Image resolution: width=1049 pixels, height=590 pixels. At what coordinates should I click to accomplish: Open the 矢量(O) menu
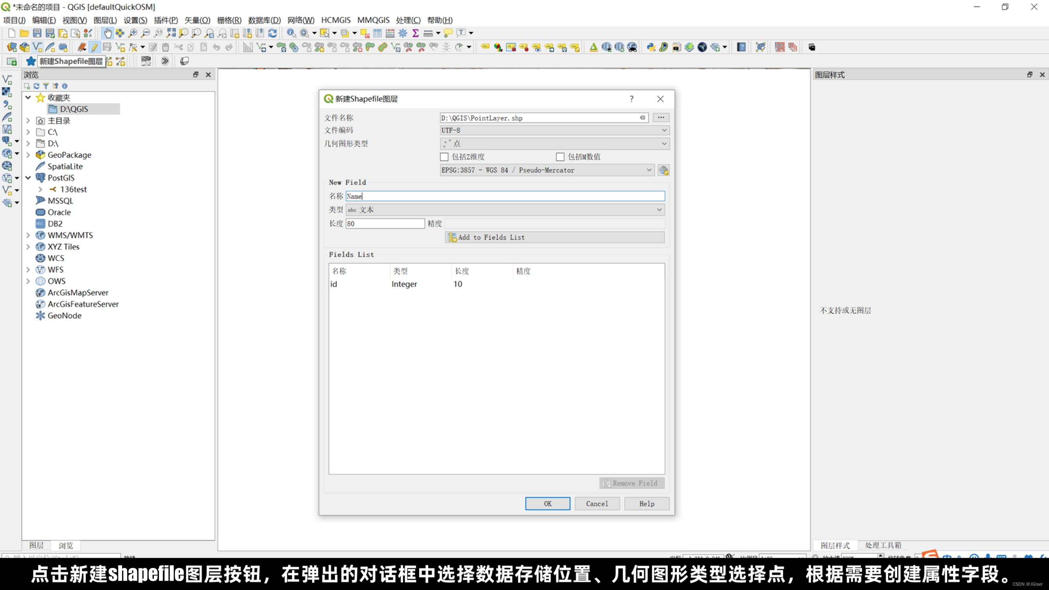tap(197, 20)
